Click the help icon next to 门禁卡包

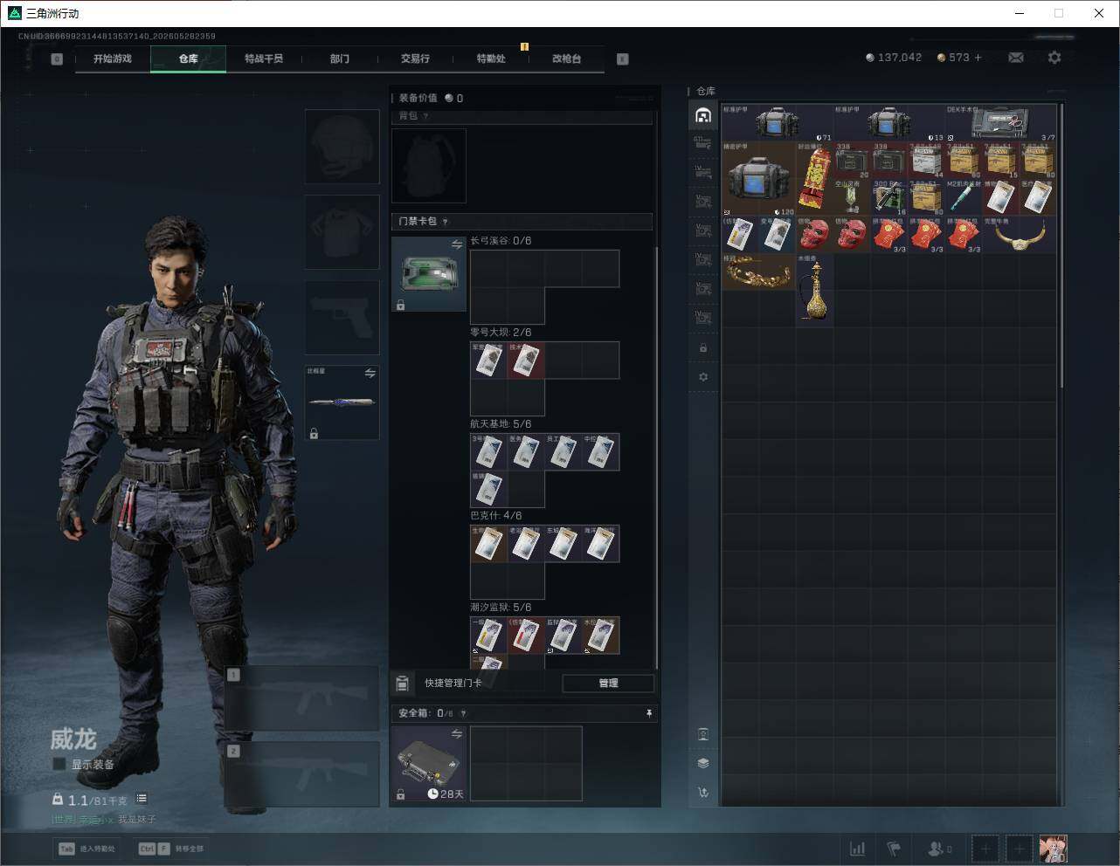(446, 222)
